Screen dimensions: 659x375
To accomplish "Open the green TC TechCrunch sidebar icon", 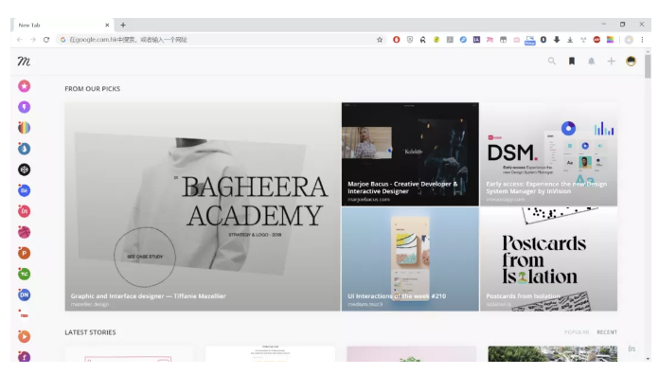I will (24, 274).
